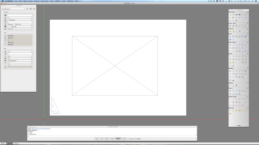Click the select-objects icon in Properties panel header
Image resolution: width=259 pixels, height=145 pixels.
[x=30, y=9]
